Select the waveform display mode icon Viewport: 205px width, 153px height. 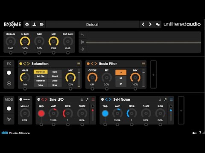pos(82,35)
